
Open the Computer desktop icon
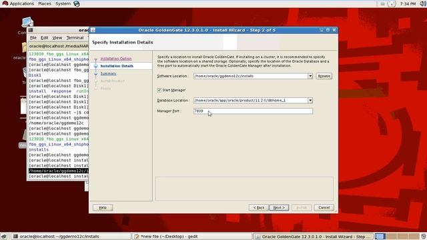[27, 23]
